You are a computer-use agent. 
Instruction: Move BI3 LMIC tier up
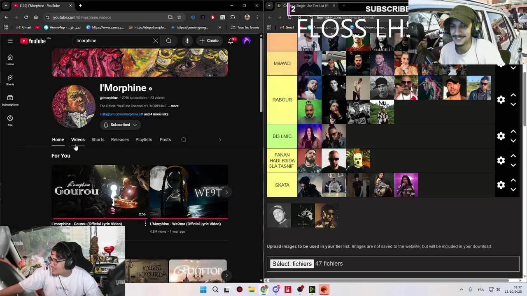pyautogui.click(x=513, y=132)
